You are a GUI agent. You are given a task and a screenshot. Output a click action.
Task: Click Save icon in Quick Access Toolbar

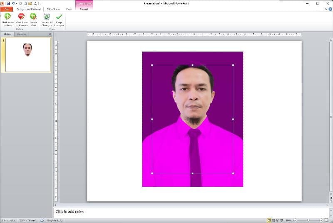pos(8,3)
